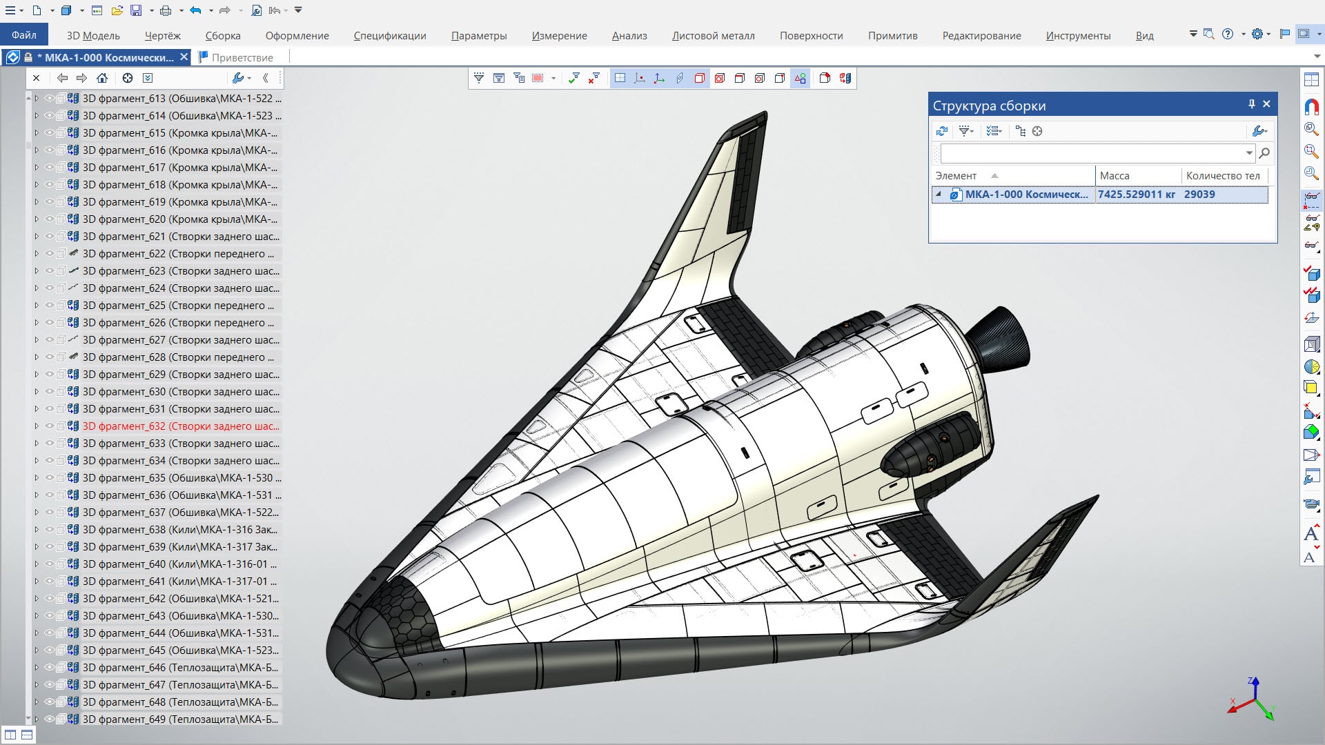Go to the tree home item

click(x=102, y=78)
